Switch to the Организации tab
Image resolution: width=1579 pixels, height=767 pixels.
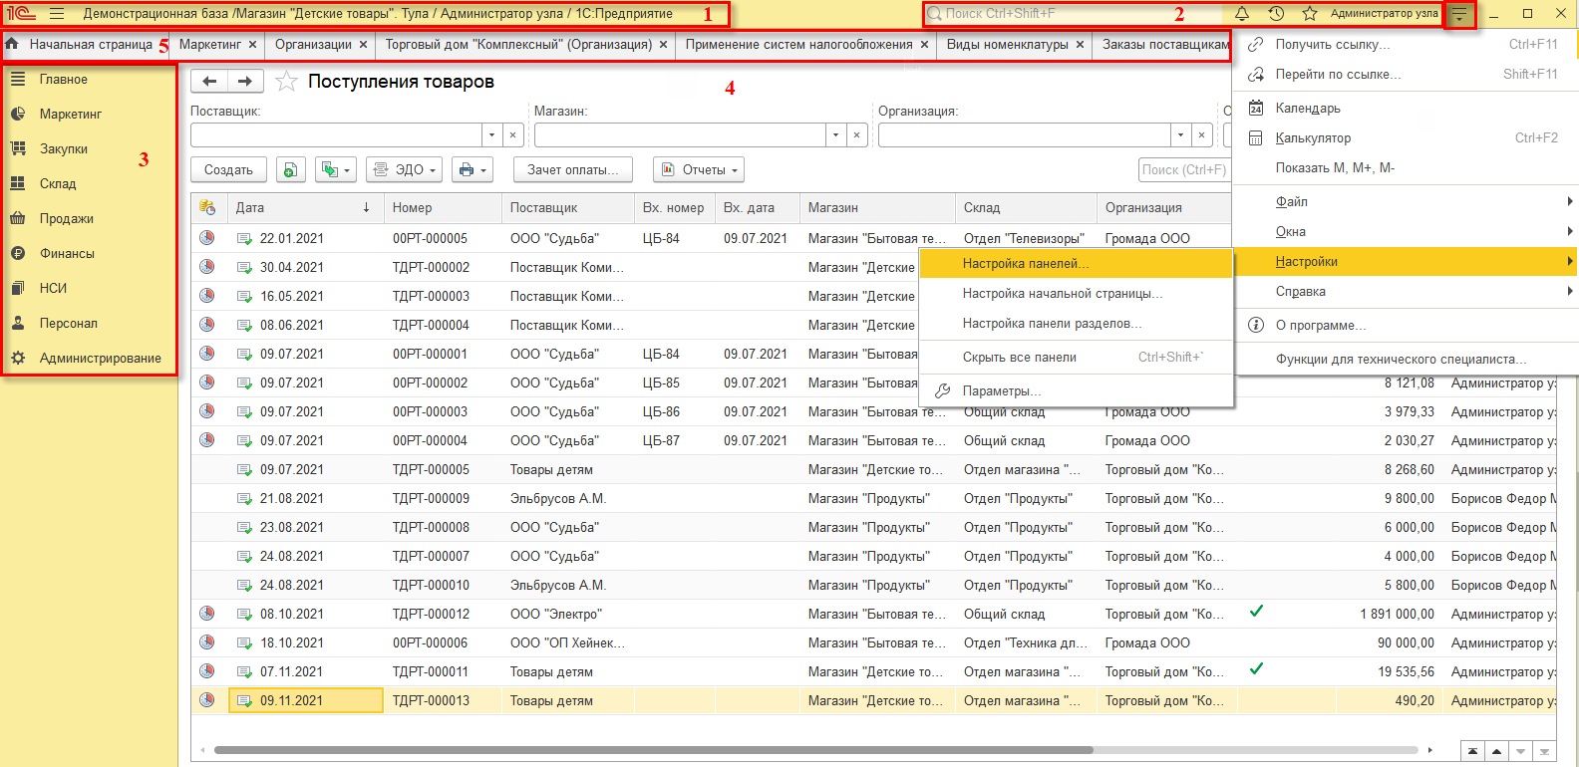pyautogui.click(x=313, y=45)
